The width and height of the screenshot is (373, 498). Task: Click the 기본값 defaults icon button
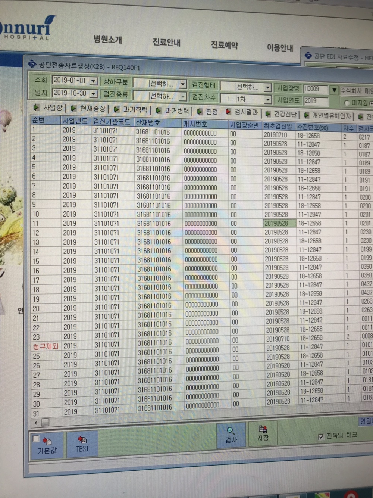(x=47, y=445)
